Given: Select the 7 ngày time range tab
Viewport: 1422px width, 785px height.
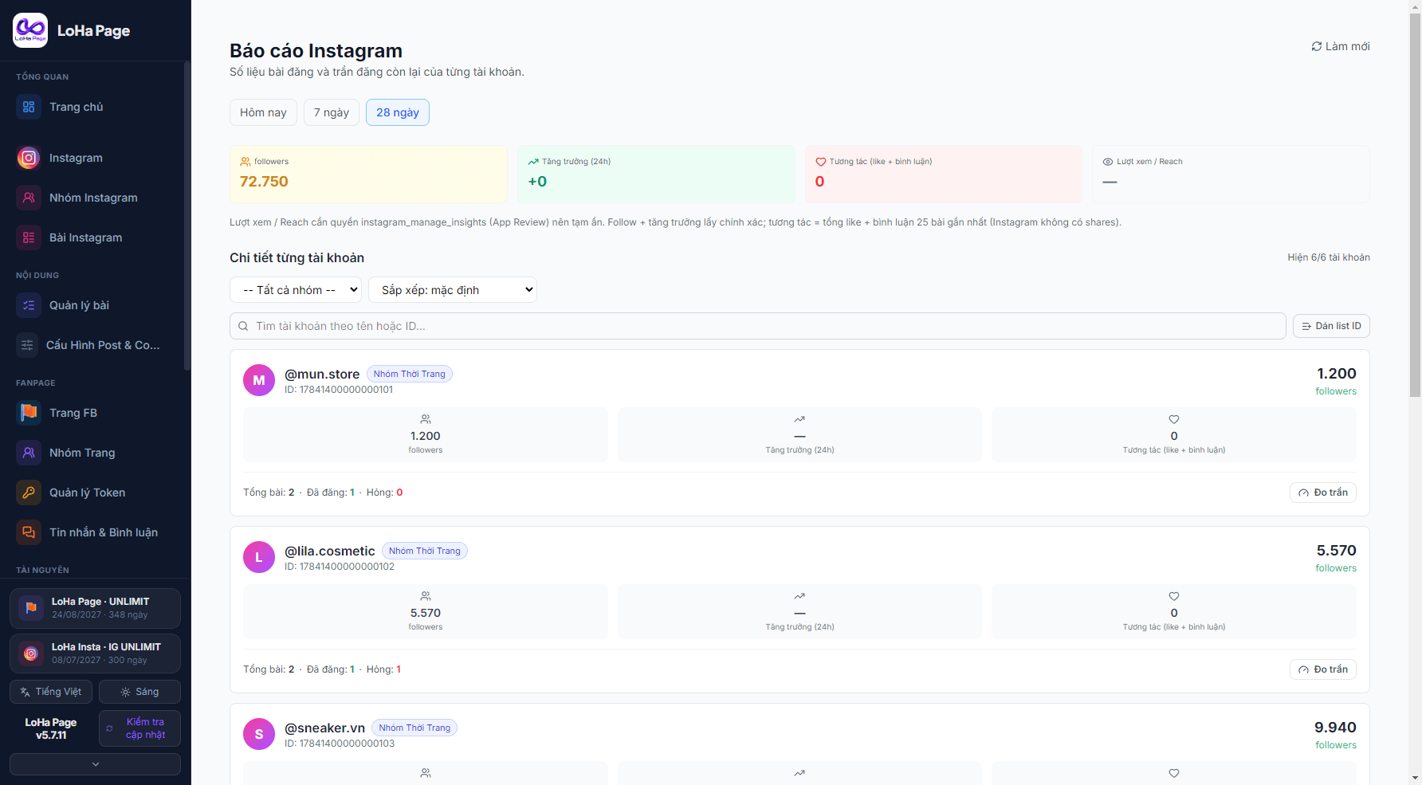Looking at the screenshot, I should (332, 112).
